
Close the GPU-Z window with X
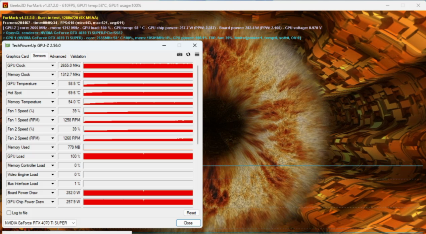[x=195, y=46]
